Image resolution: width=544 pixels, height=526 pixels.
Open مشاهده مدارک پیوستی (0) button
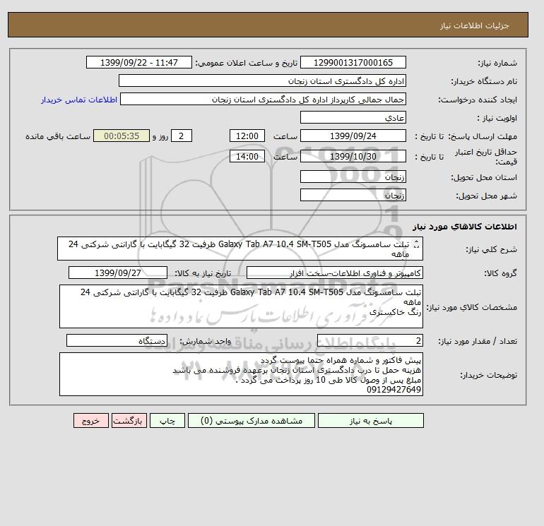click(252, 421)
